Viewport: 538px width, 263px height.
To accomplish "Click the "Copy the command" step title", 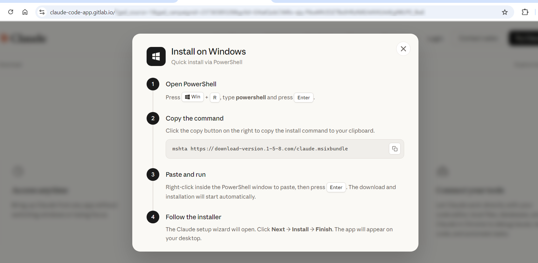I will [x=195, y=118].
